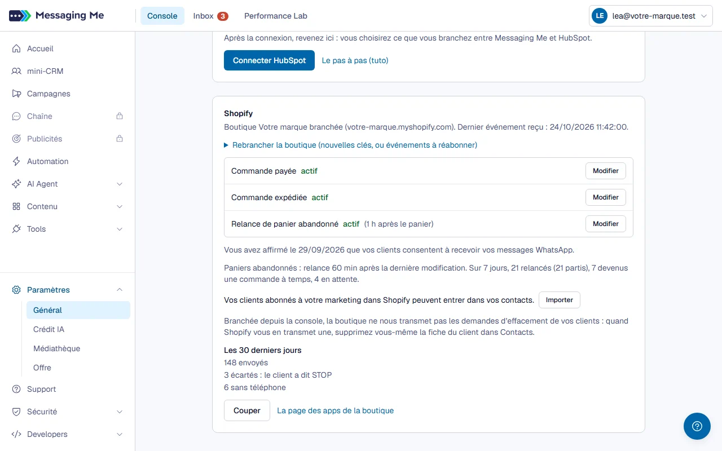Click the Developers code icon

pyautogui.click(x=16, y=434)
